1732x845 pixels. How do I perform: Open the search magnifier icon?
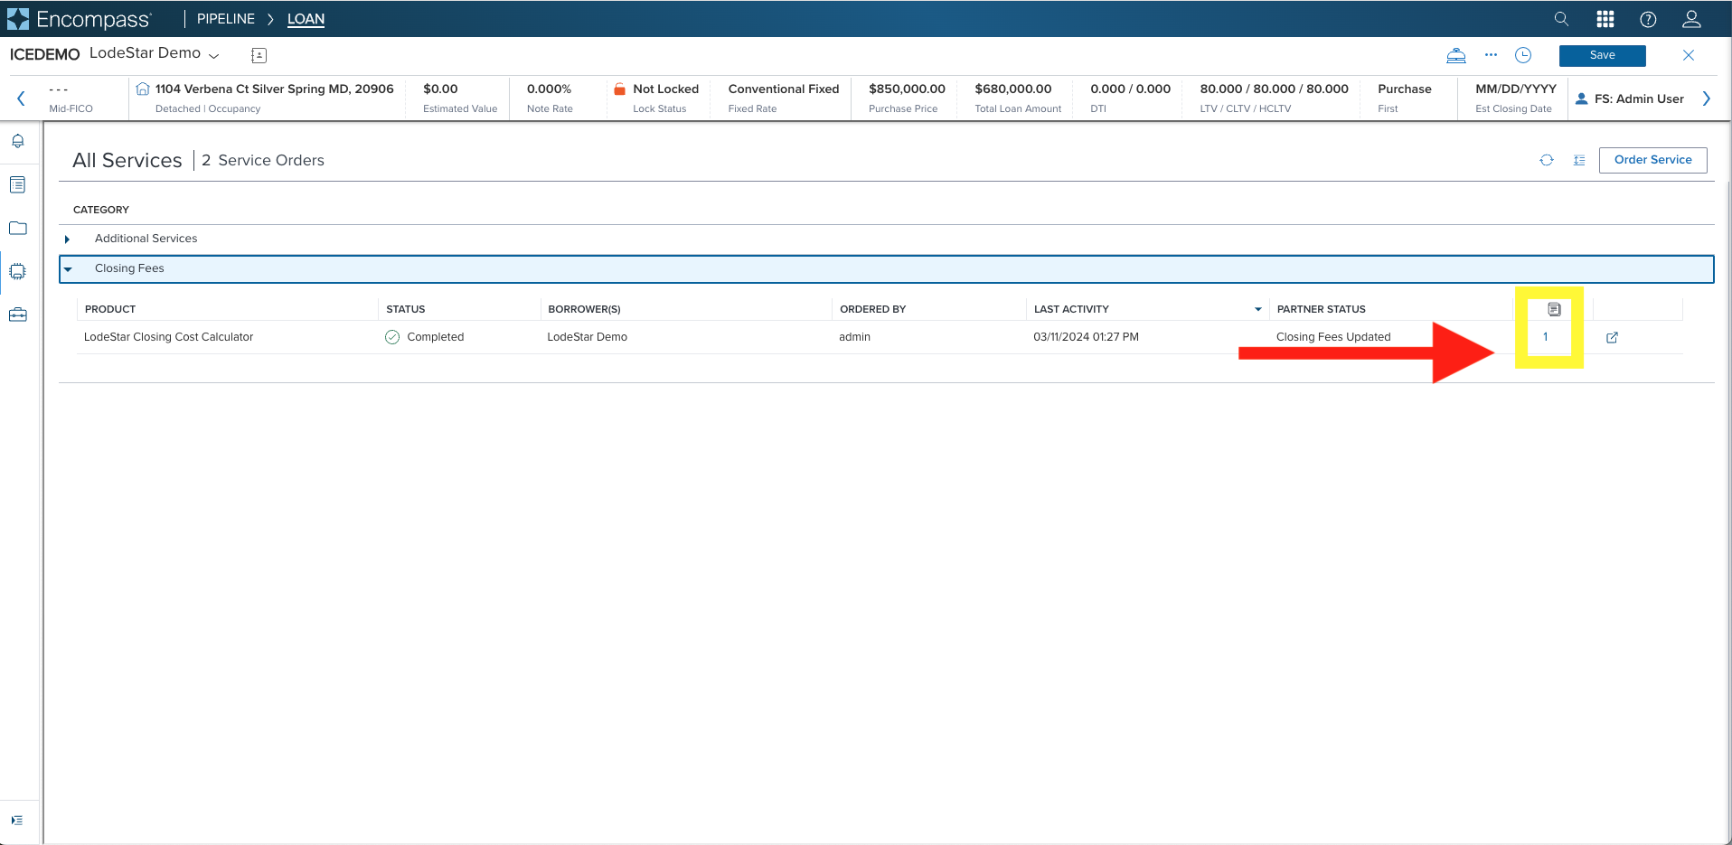(x=1561, y=19)
